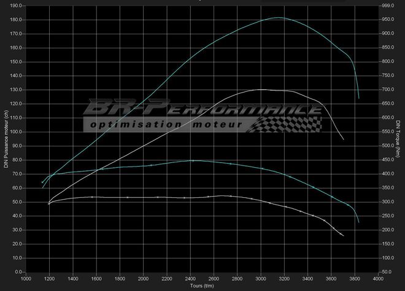Click the 1000 tick label on x-axis
This screenshot has width=405, height=291.
(26, 279)
